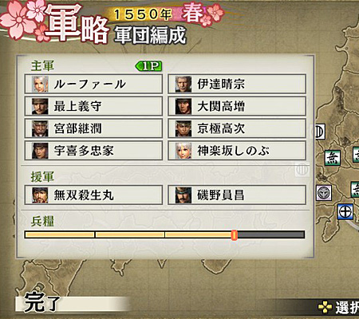This screenshot has height=319, width=359.
Task: Select the green 無 clan marker on map
Action: (332, 158)
